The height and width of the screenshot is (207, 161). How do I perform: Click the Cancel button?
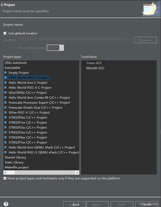click(146, 204)
